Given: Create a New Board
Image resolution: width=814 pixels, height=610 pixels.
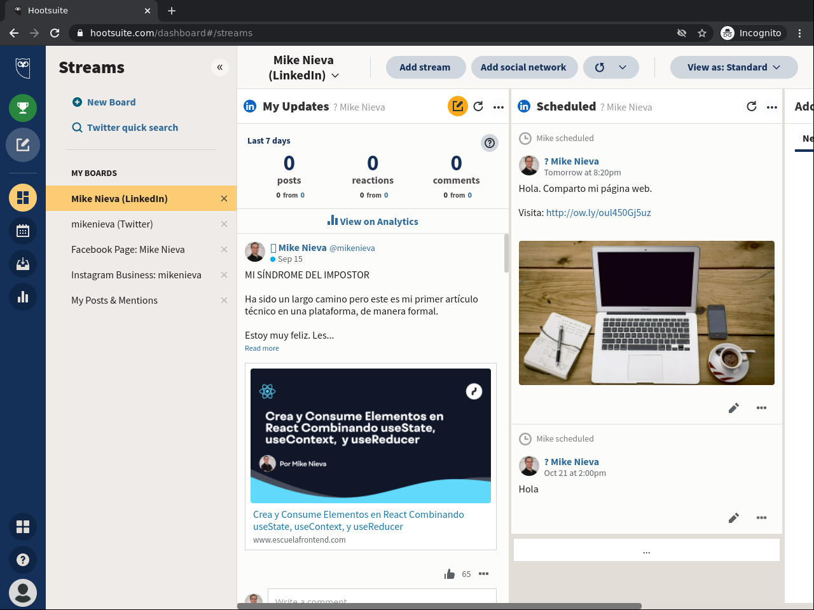Looking at the screenshot, I should [104, 102].
